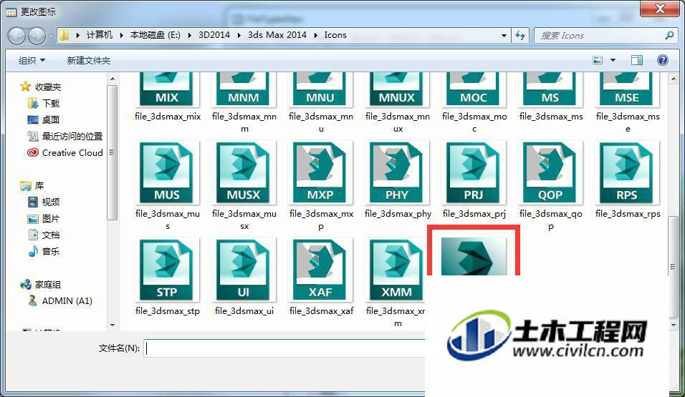Select the MUS file icon
Screen dimensions: 685x397
click(168, 172)
